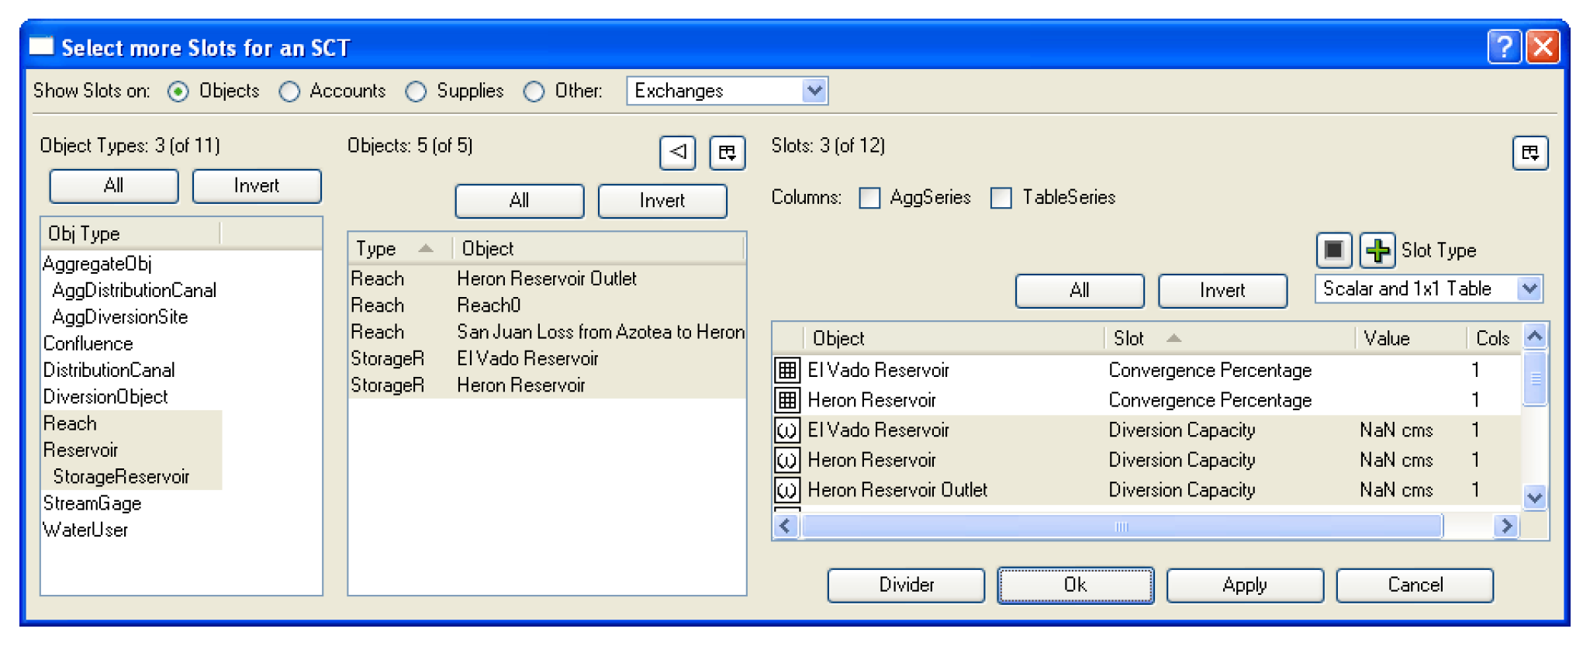
Task: Enable the TableSeries columns checkbox
Action: (x=1001, y=198)
